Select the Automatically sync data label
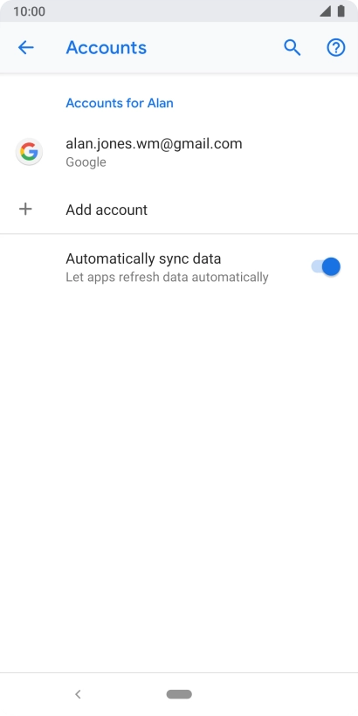This screenshot has height=716, width=358. pyautogui.click(x=143, y=258)
